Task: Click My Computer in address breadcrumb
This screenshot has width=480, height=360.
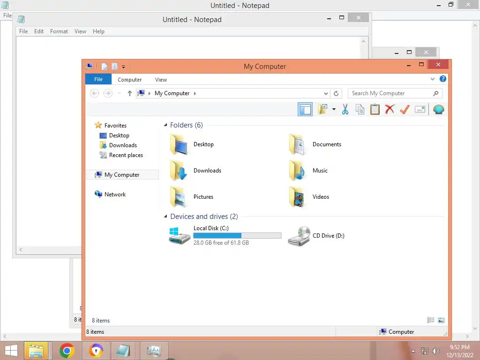Action: (172, 93)
